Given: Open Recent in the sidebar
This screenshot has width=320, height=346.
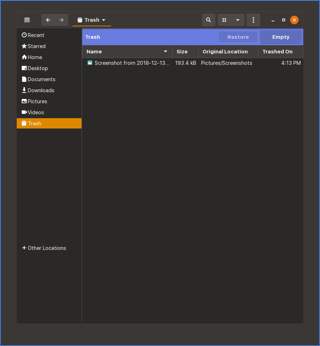Looking at the screenshot, I should (x=49, y=35).
